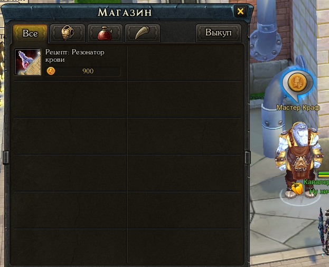
Task: Close the Магазин window with X
Action: point(240,11)
